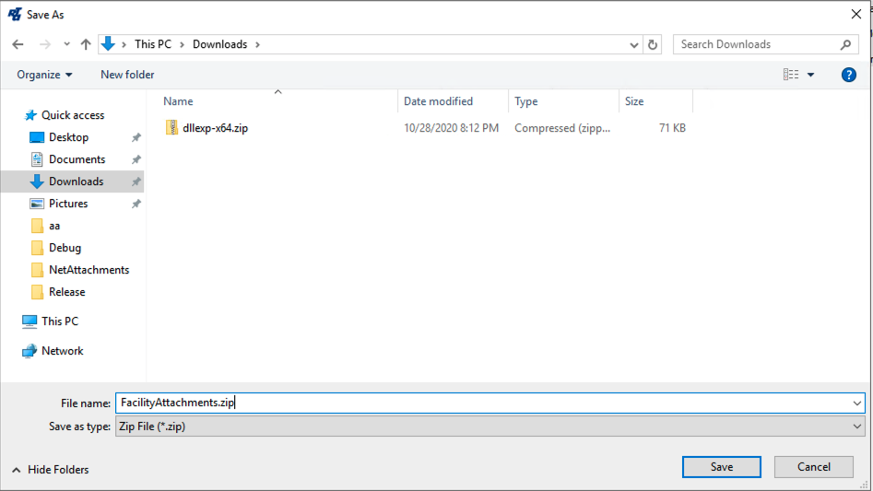Viewport: 873px width, 491px height.
Task: Click the Back navigation arrow
Action: click(x=18, y=44)
